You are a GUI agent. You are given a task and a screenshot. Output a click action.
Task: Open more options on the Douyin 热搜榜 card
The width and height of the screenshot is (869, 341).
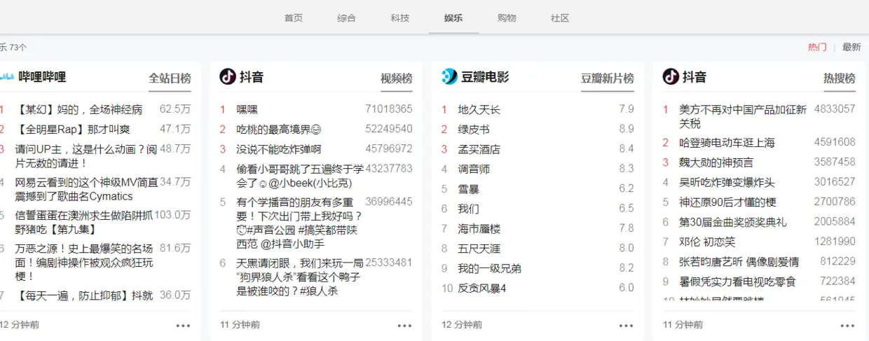pos(848,326)
